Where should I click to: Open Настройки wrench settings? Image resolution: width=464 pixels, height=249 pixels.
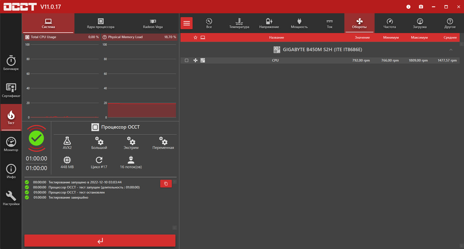(x=11, y=198)
